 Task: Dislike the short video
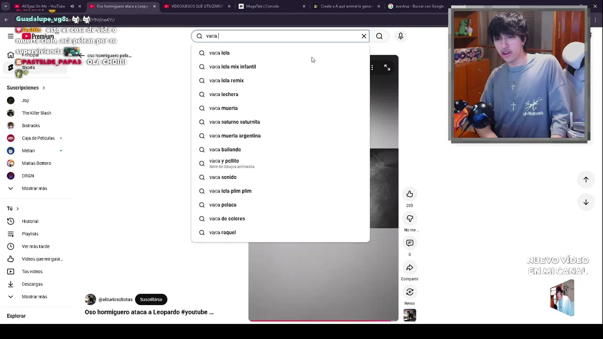coord(409,218)
